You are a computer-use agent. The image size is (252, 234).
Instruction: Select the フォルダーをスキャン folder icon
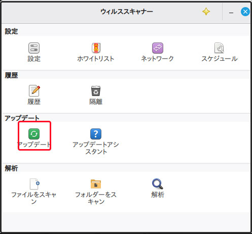(x=96, y=184)
